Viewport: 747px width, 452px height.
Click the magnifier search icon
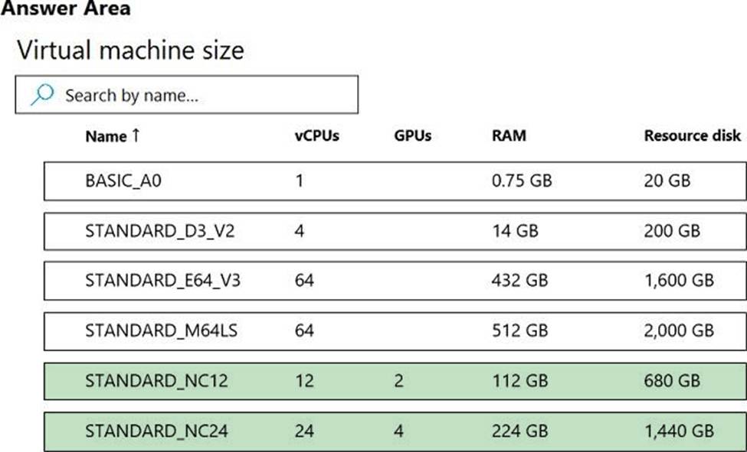[42, 94]
